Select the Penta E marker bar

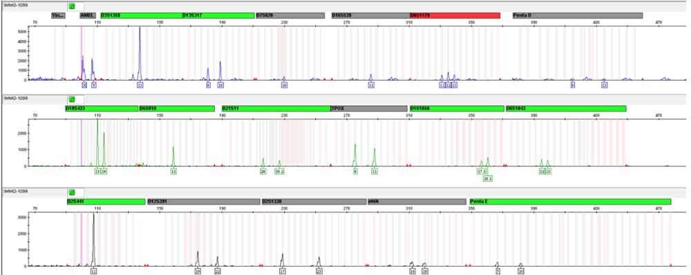(570, 202)
